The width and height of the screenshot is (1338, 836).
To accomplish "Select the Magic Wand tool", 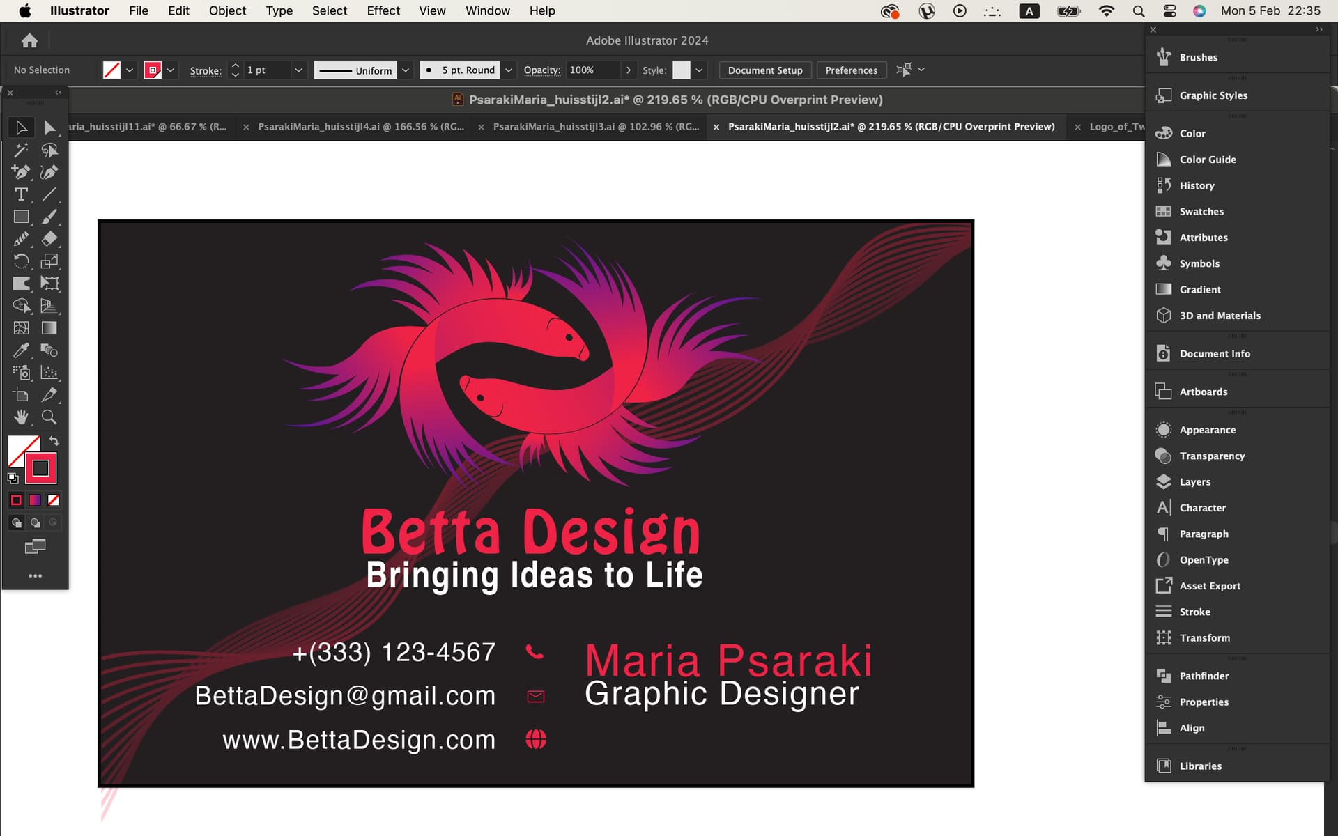I will coord(21,150).
